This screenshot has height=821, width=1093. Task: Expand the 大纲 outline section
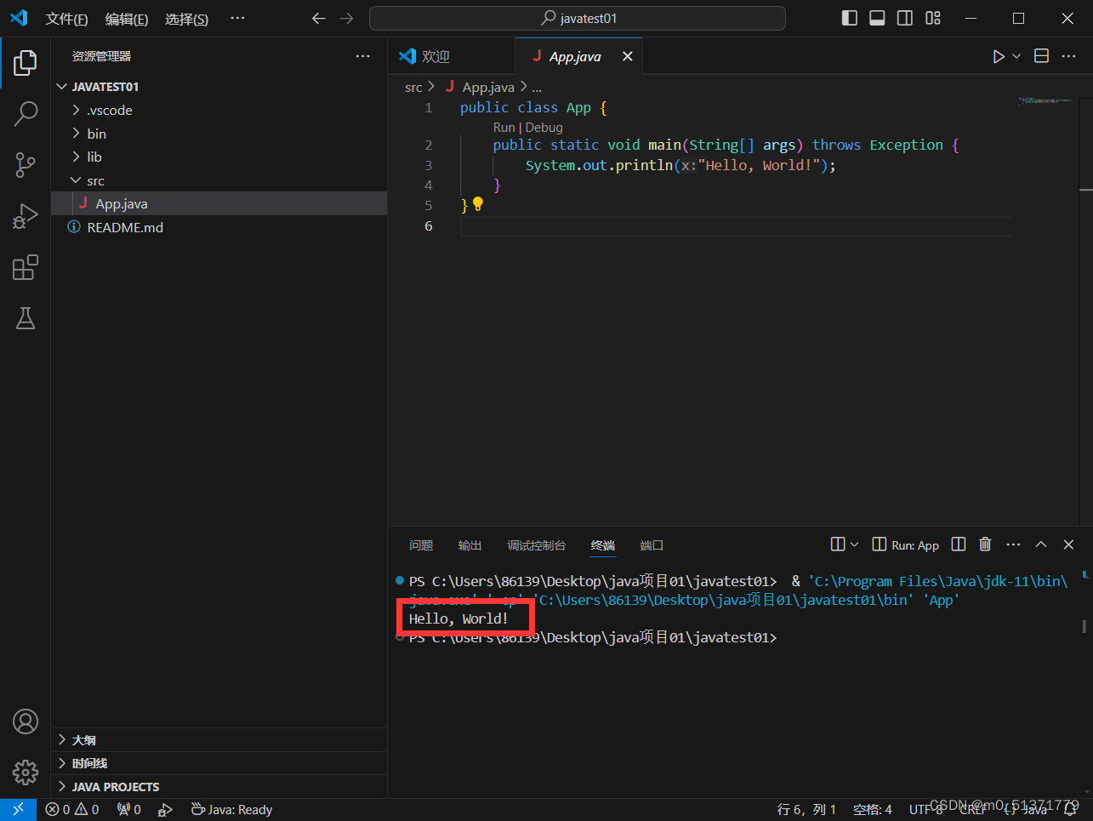point(219,740)
